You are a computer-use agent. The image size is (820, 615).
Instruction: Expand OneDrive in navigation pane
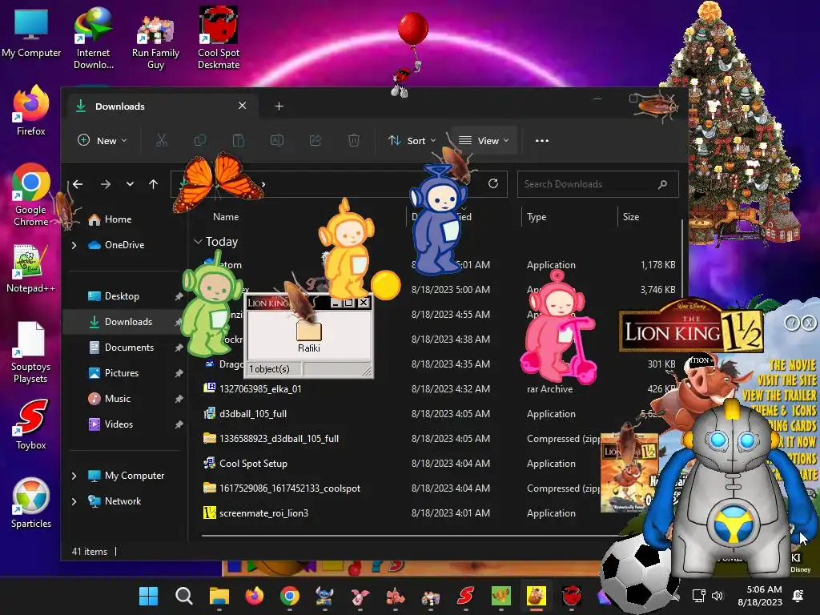coord(74,245)
